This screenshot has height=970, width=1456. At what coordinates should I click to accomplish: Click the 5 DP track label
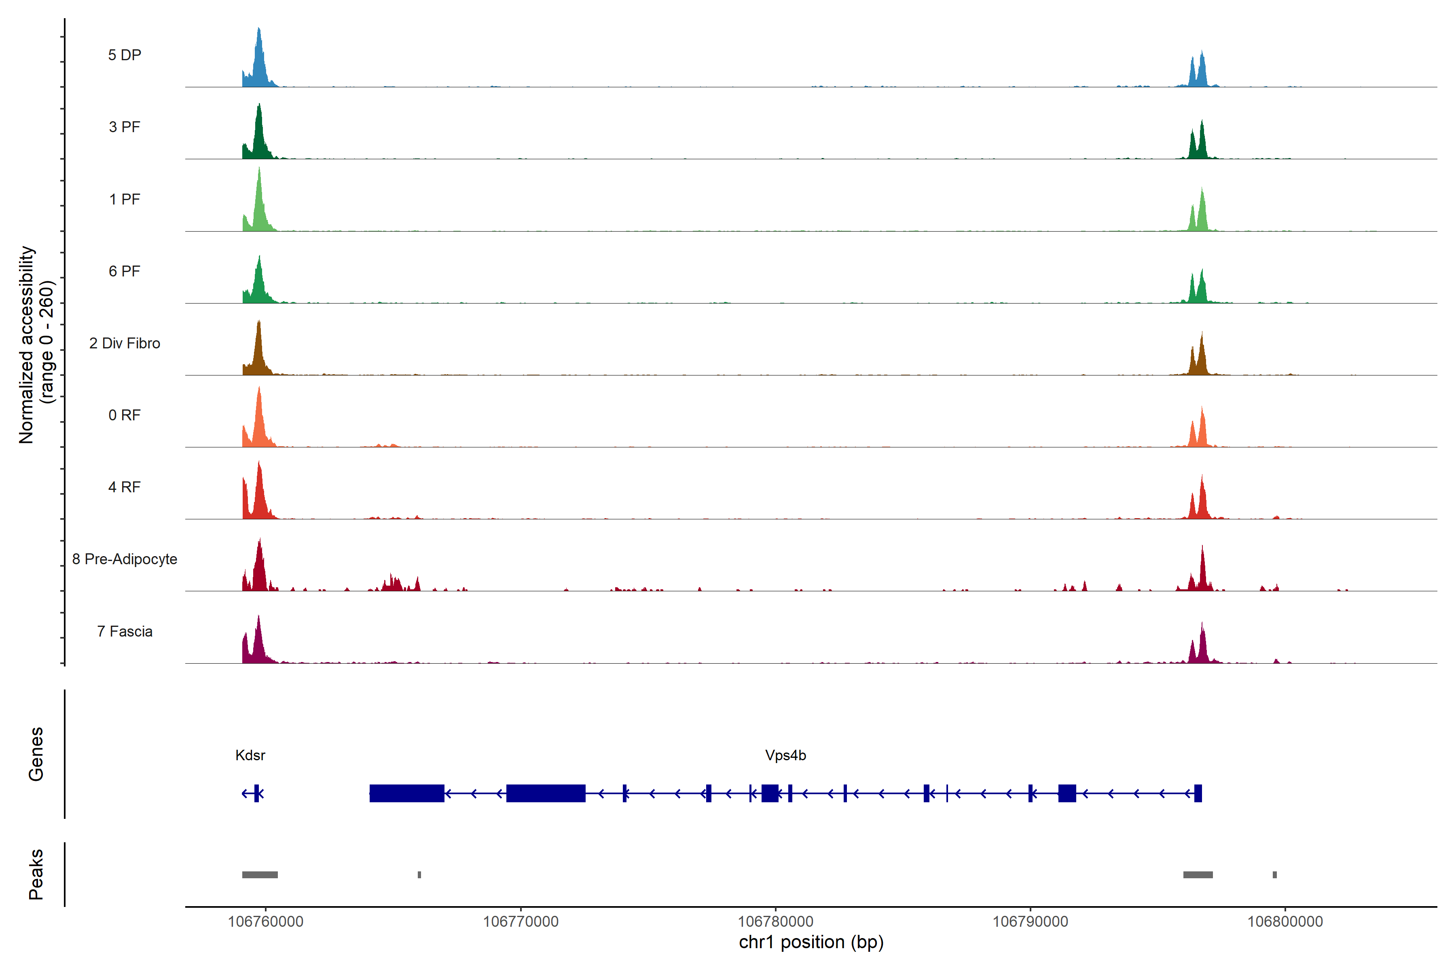point(125,55)
